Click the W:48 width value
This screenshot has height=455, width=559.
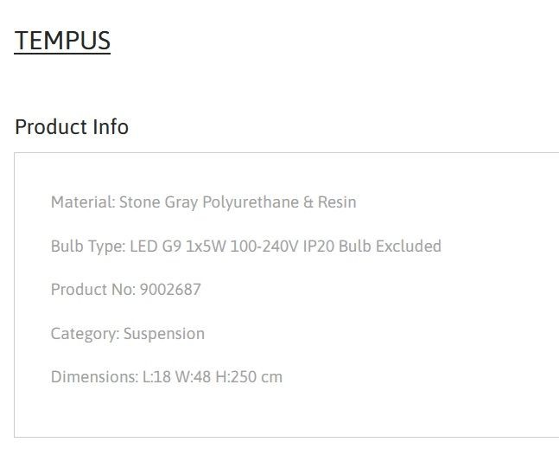[193, 377]
